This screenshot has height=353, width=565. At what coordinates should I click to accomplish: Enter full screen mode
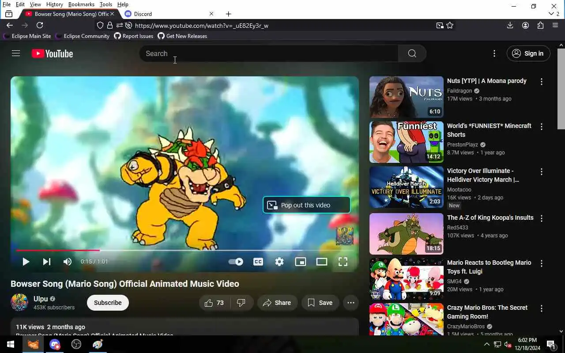point(343,262)
